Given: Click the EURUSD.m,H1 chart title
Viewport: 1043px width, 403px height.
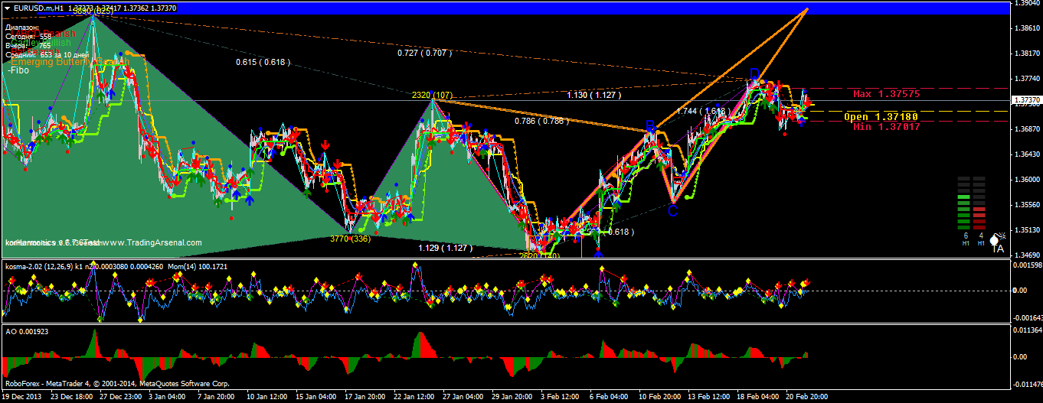Looking at the screenshot, I should [40, 8].
